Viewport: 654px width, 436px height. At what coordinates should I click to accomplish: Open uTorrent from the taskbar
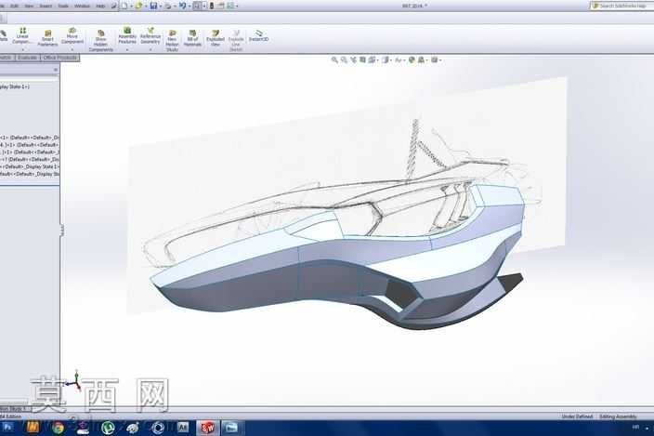click(x=108, y=428)
